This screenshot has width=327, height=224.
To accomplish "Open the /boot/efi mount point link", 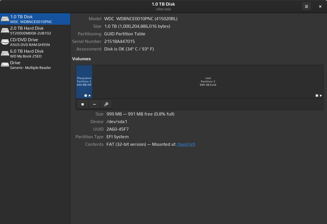I will pyautogui.click(x=186, y=144).
